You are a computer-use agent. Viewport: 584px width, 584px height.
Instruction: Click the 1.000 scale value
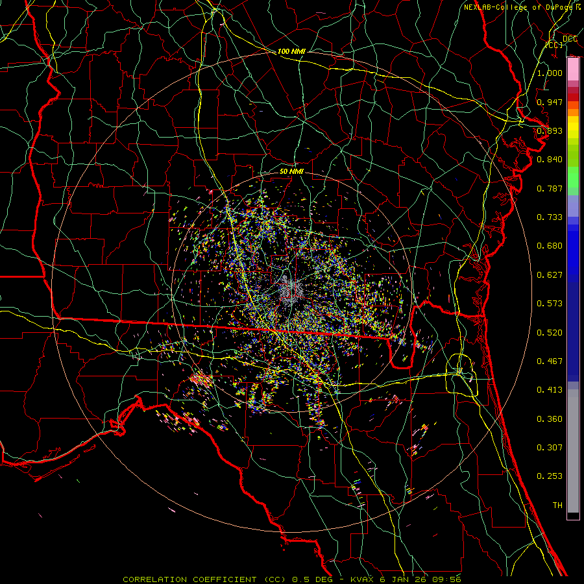tap(550, 73)
